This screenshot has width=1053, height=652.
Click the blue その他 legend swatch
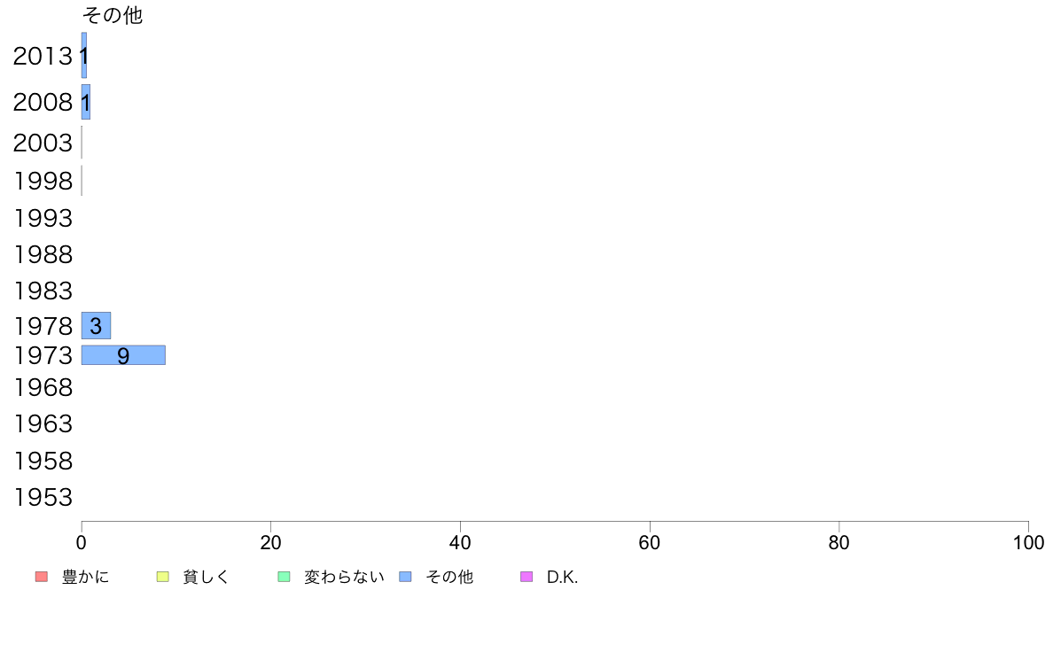[x=406, y=577]
